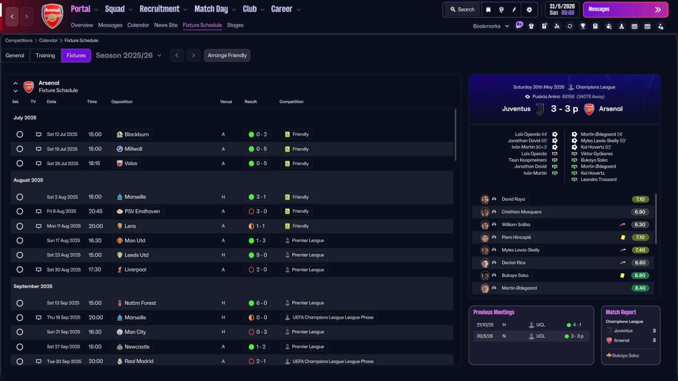The width and height of the screenshot is (678, 381).
Task: Click the Date column header
Action: tap(51, 102)
